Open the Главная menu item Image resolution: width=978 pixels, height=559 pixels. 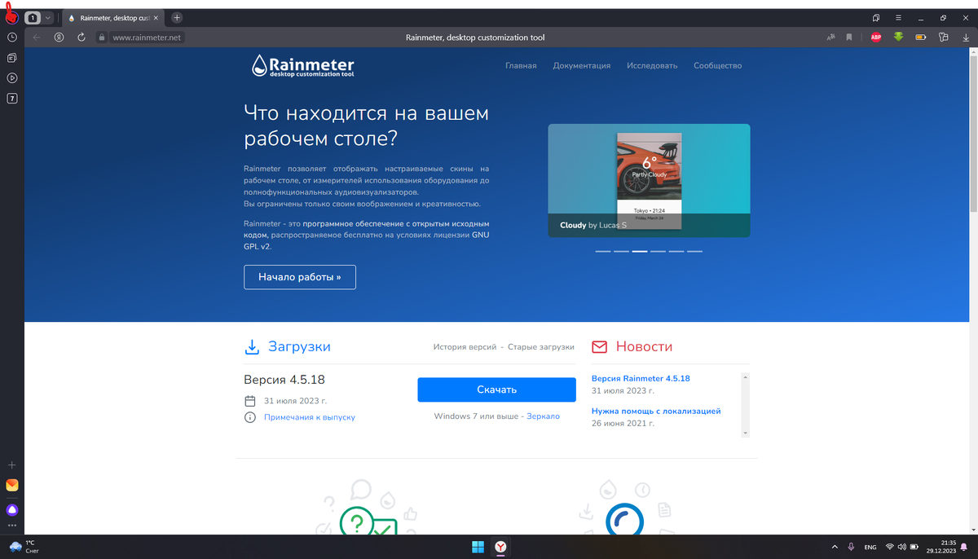(x=521, y=66)
